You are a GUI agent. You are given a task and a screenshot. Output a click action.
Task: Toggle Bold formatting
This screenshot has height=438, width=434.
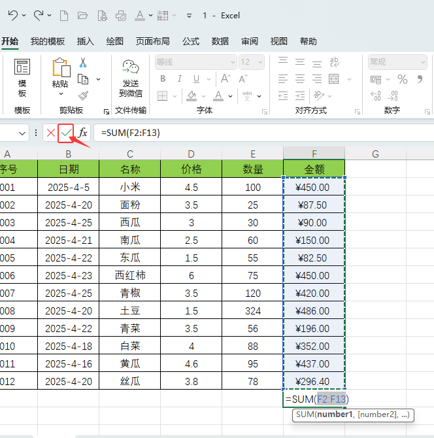point(162,79)
